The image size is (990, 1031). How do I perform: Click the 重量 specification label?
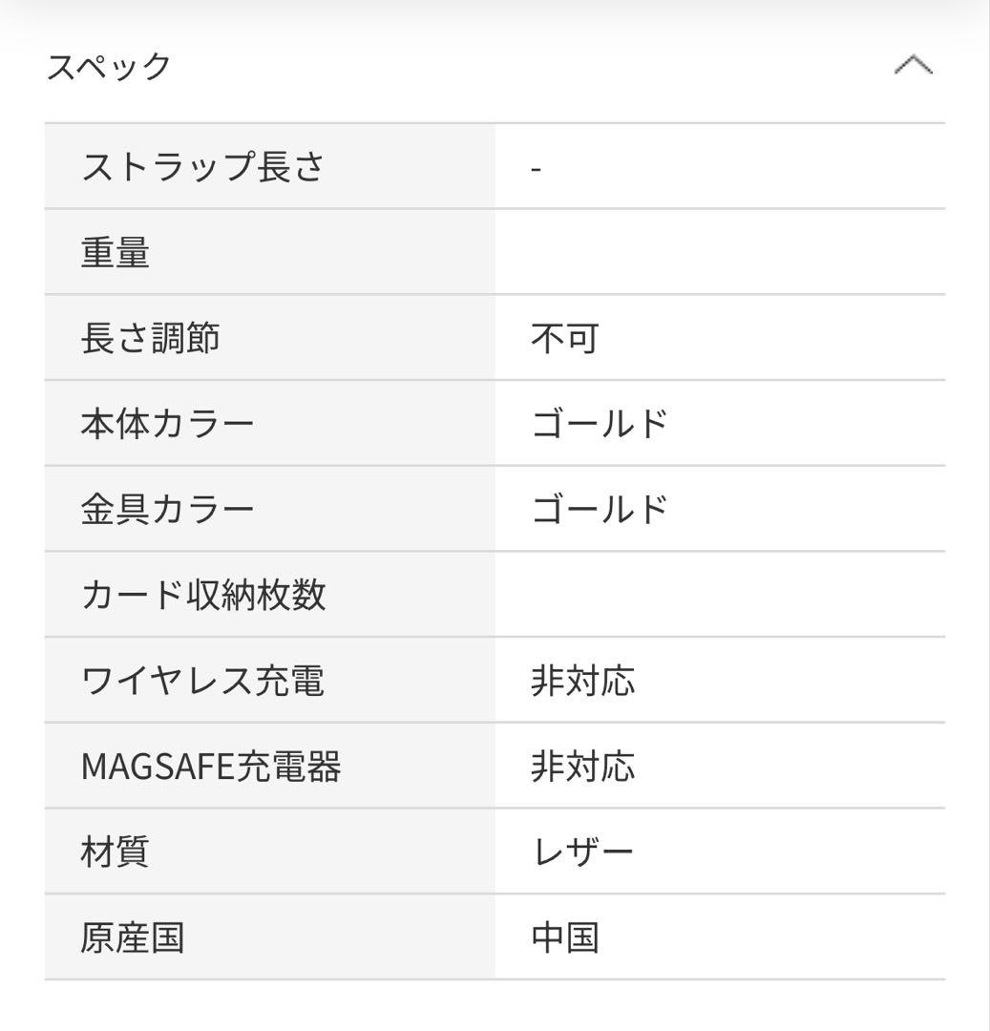coord(116,252)
